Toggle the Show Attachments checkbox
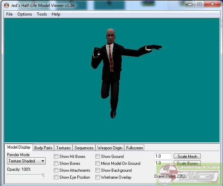The width and height of the screenshot is (223, 186). pos(56,170)
